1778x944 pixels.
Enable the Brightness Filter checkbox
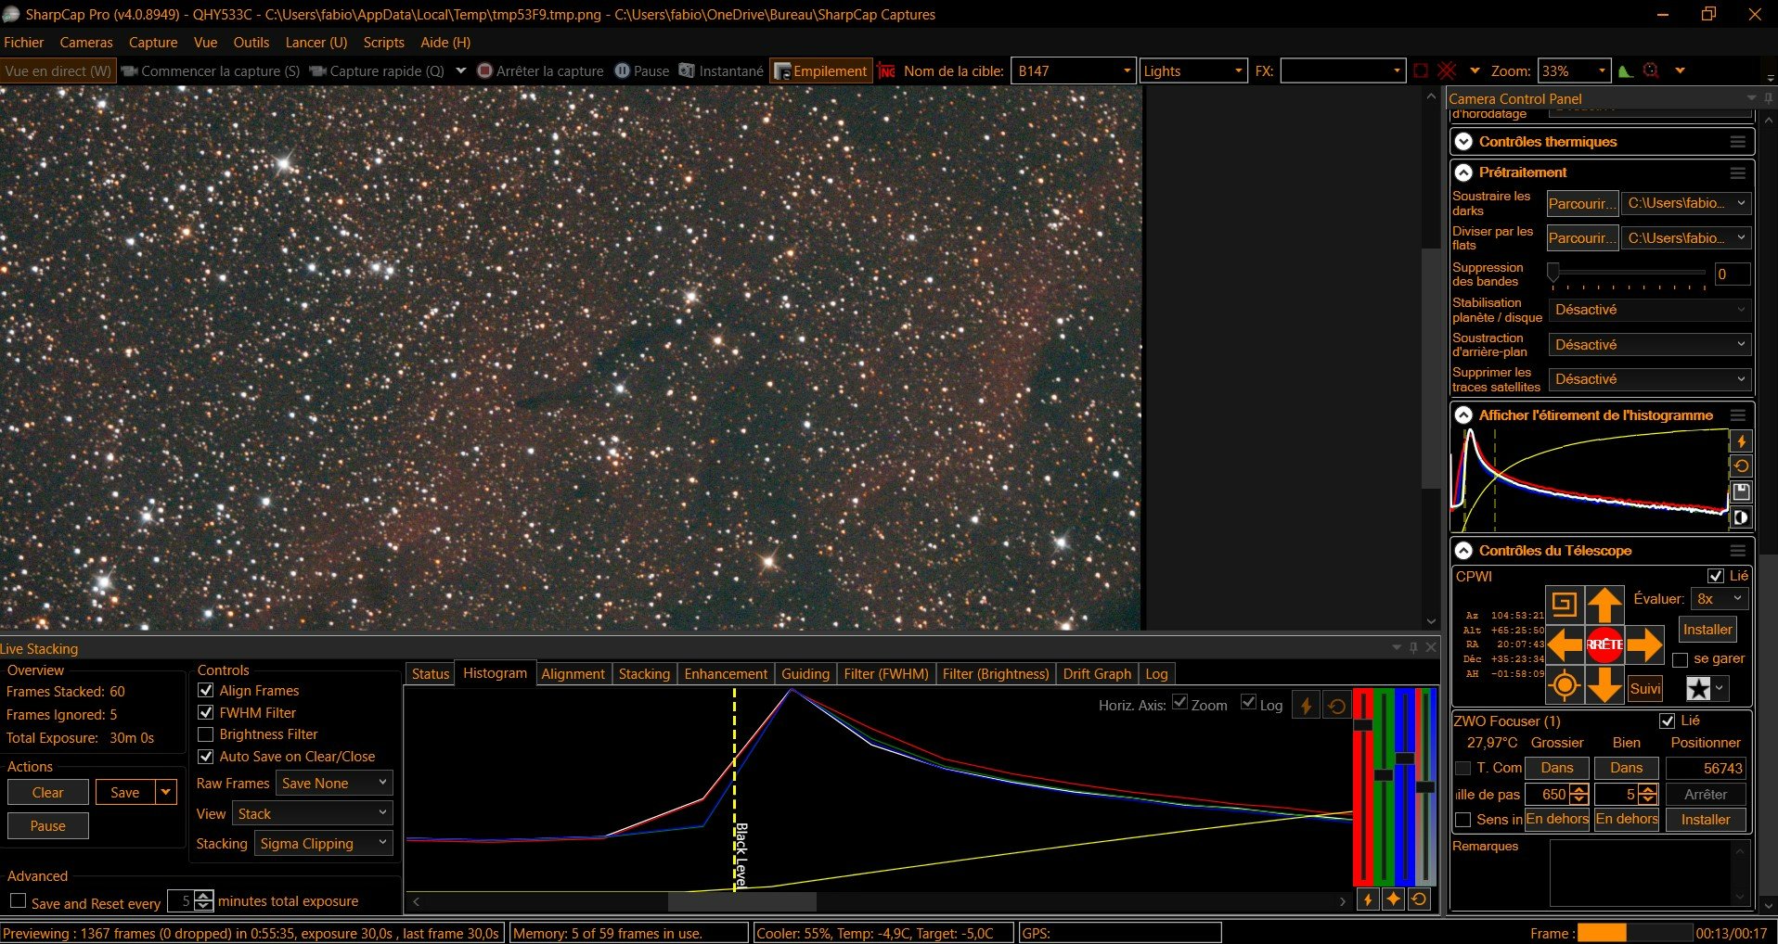[206, 734]
